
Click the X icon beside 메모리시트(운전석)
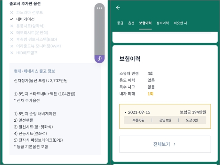(12, 33)
